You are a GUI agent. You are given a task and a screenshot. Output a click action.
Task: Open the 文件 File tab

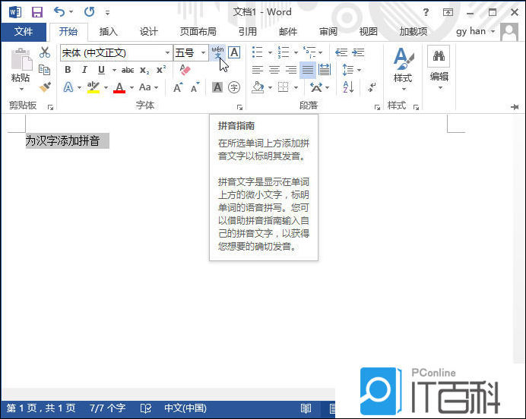point(24,32)
